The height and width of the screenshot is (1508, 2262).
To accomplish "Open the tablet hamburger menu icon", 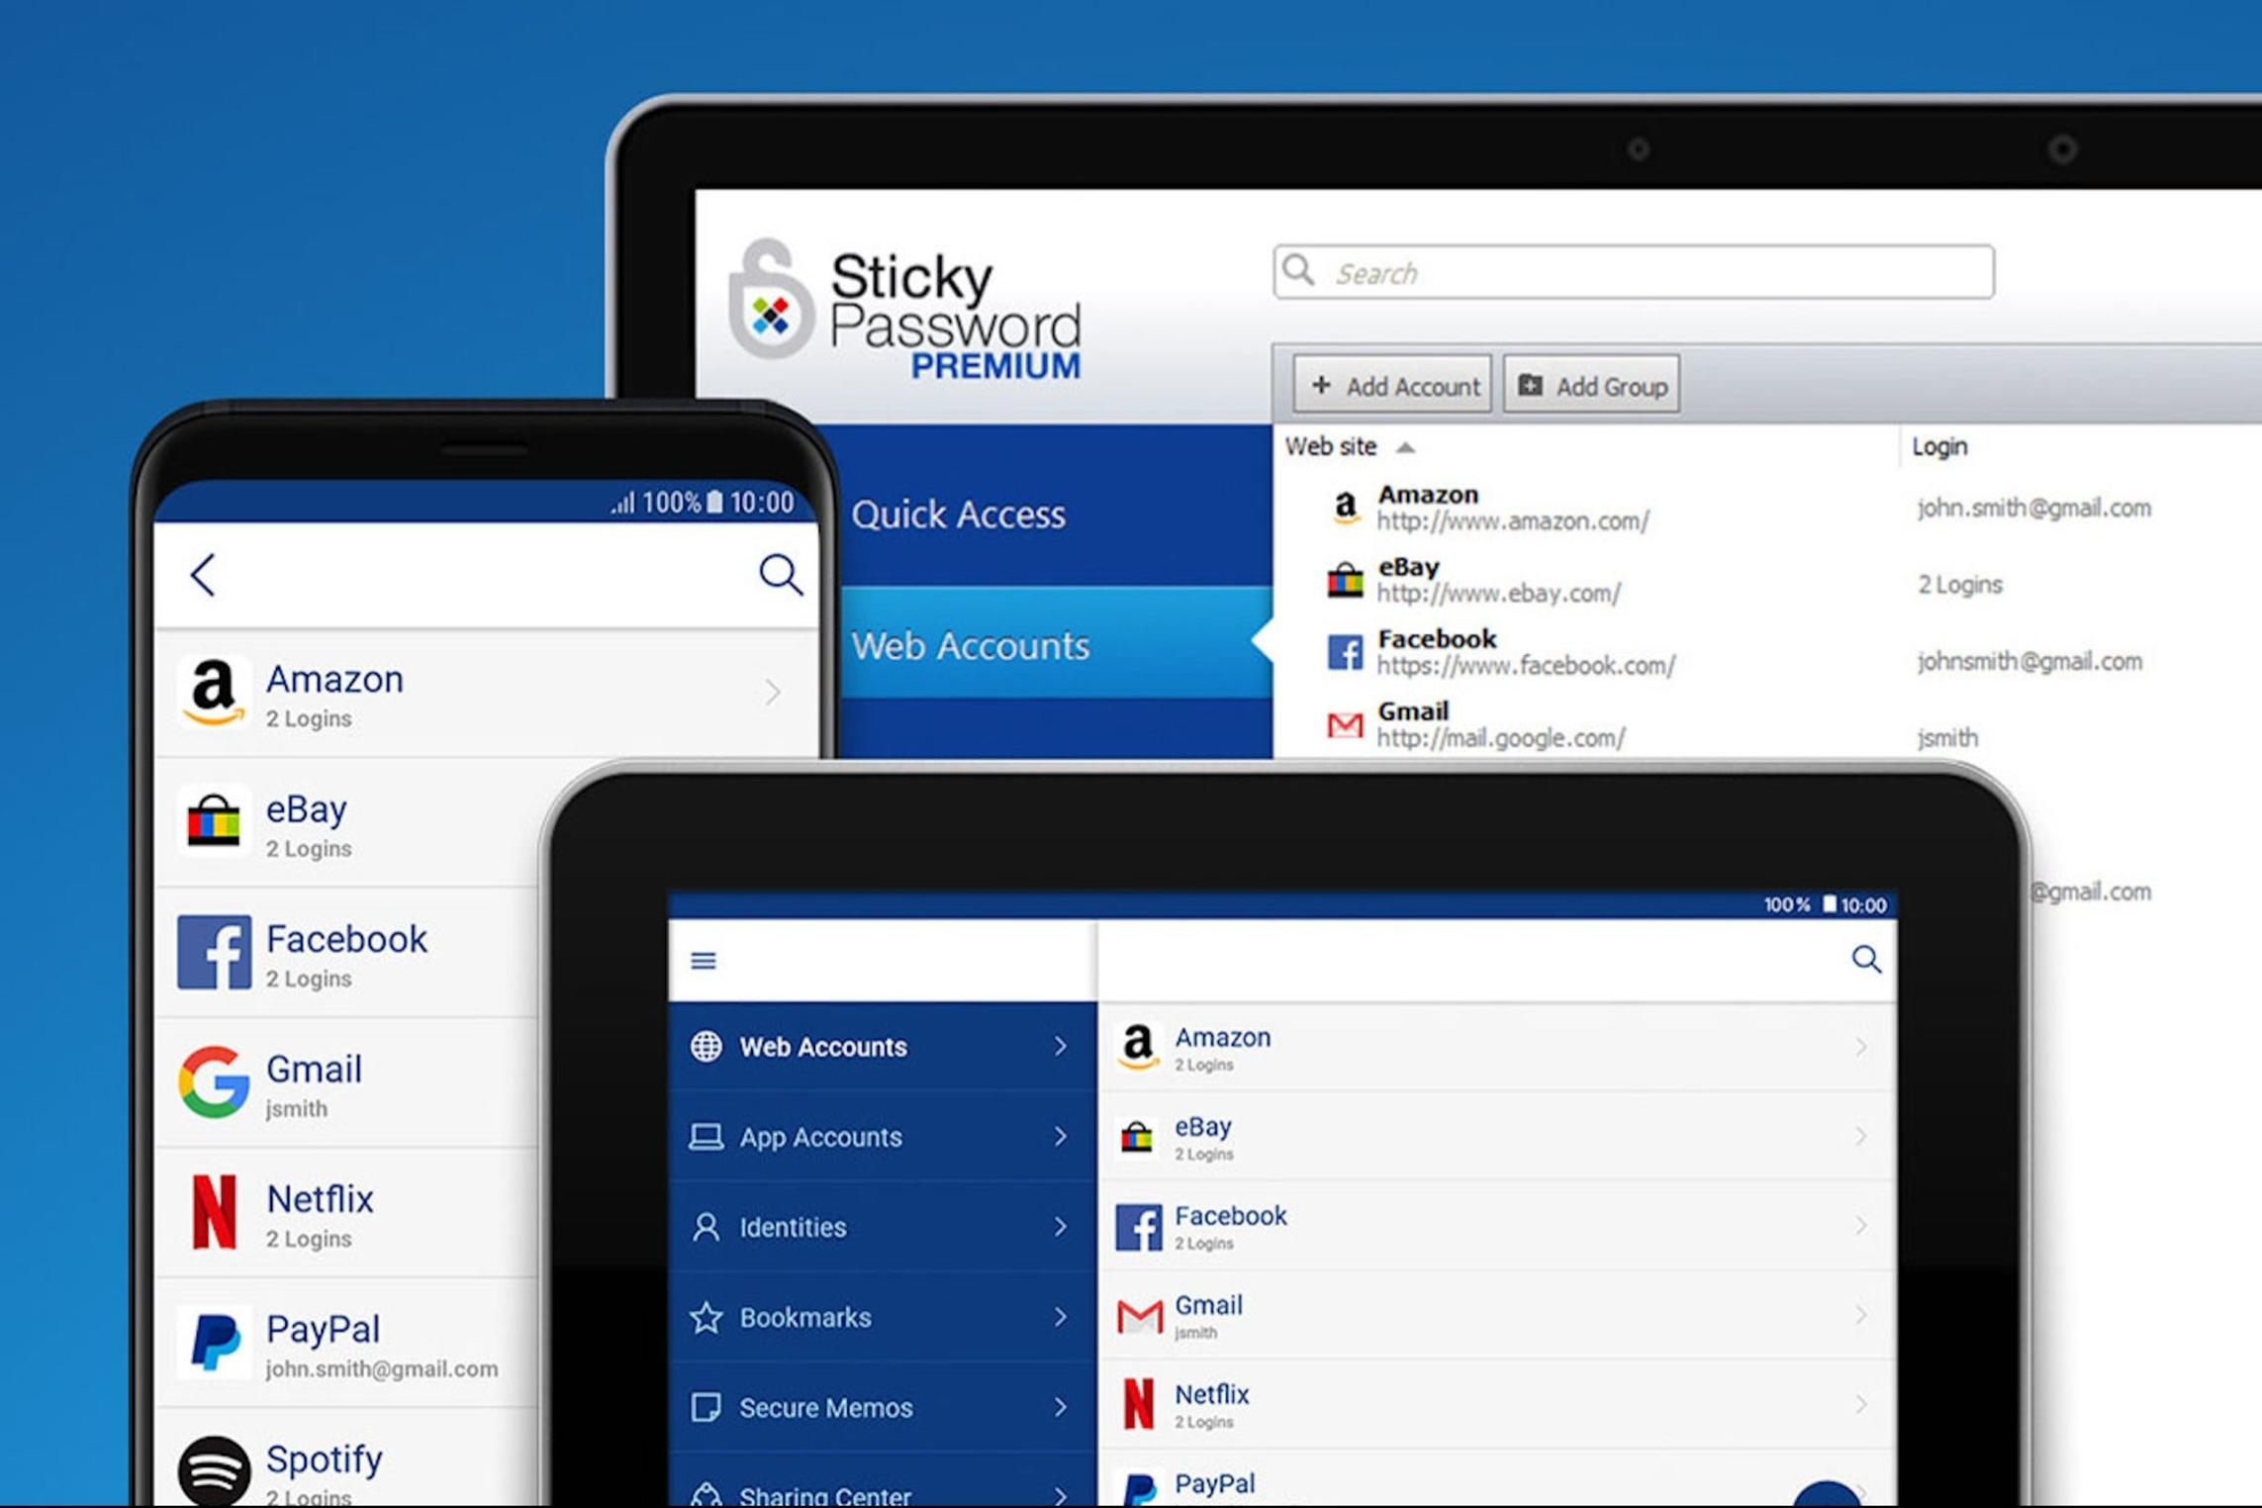I will pos(704,960).
